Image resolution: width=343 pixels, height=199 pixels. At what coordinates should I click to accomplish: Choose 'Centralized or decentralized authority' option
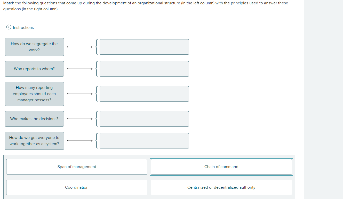tap(221, 187)
